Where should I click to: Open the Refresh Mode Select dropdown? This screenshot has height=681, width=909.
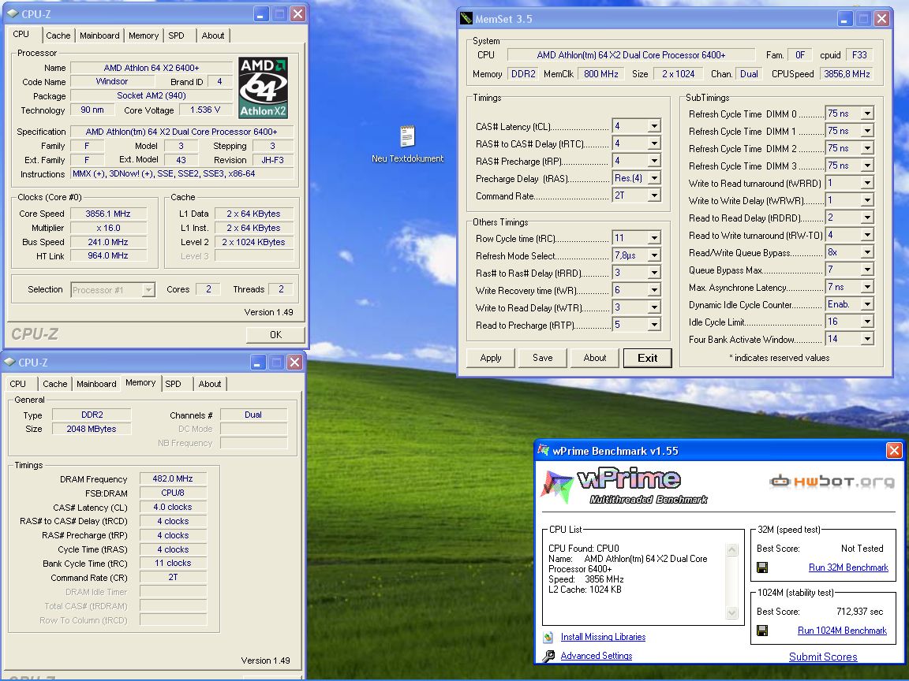pyautogui.click(x=654, y=255)
